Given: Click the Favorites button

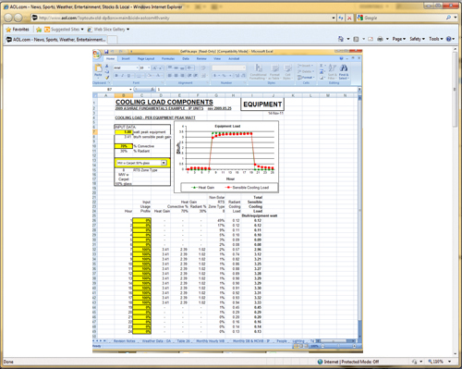Looking at the screenshot, I should point(18,30).
